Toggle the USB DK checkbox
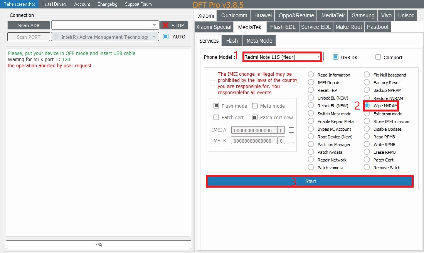Viewport: 424px width, 253px height. click(x=336, y=57)
